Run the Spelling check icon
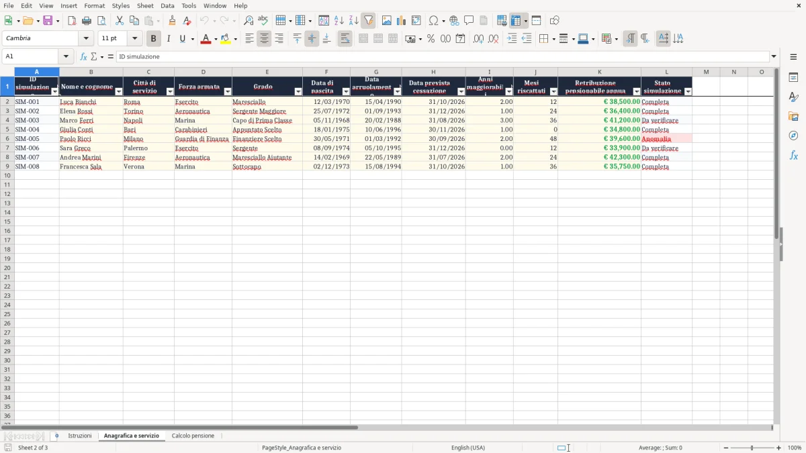Image resolution: width=806 pixels, height=453 pixels. 263,21
